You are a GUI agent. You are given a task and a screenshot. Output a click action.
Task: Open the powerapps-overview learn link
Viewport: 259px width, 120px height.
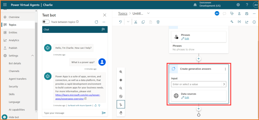coord(78,97)
